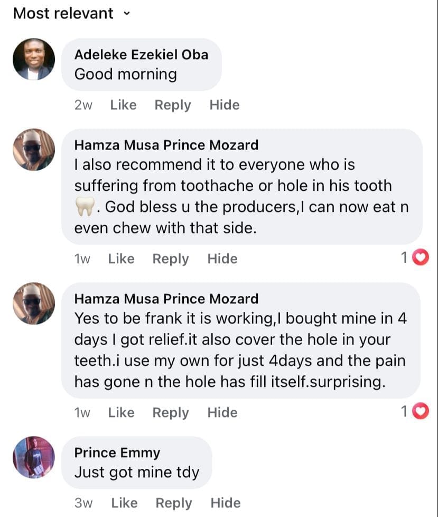Screen dimensions: 438x517
Task: Like the "Yes to be frank" comment
Action: (121, 413)
